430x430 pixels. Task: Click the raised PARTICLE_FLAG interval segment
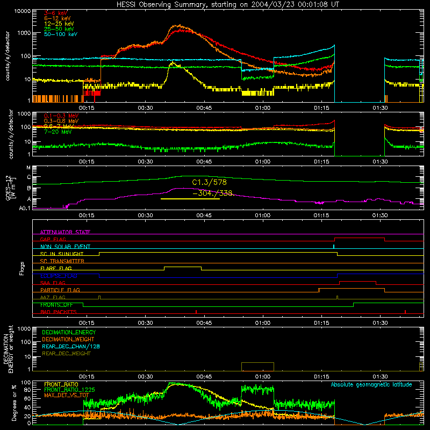[352, 289]
